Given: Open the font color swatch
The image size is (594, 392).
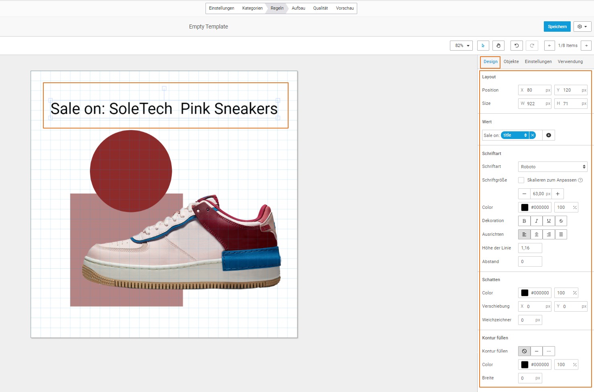Looking at the screenshot, I should [x=525, y=207].
